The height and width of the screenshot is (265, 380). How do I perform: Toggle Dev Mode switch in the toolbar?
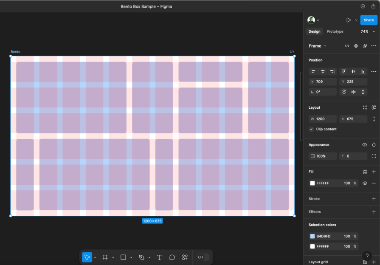(201, 257)
